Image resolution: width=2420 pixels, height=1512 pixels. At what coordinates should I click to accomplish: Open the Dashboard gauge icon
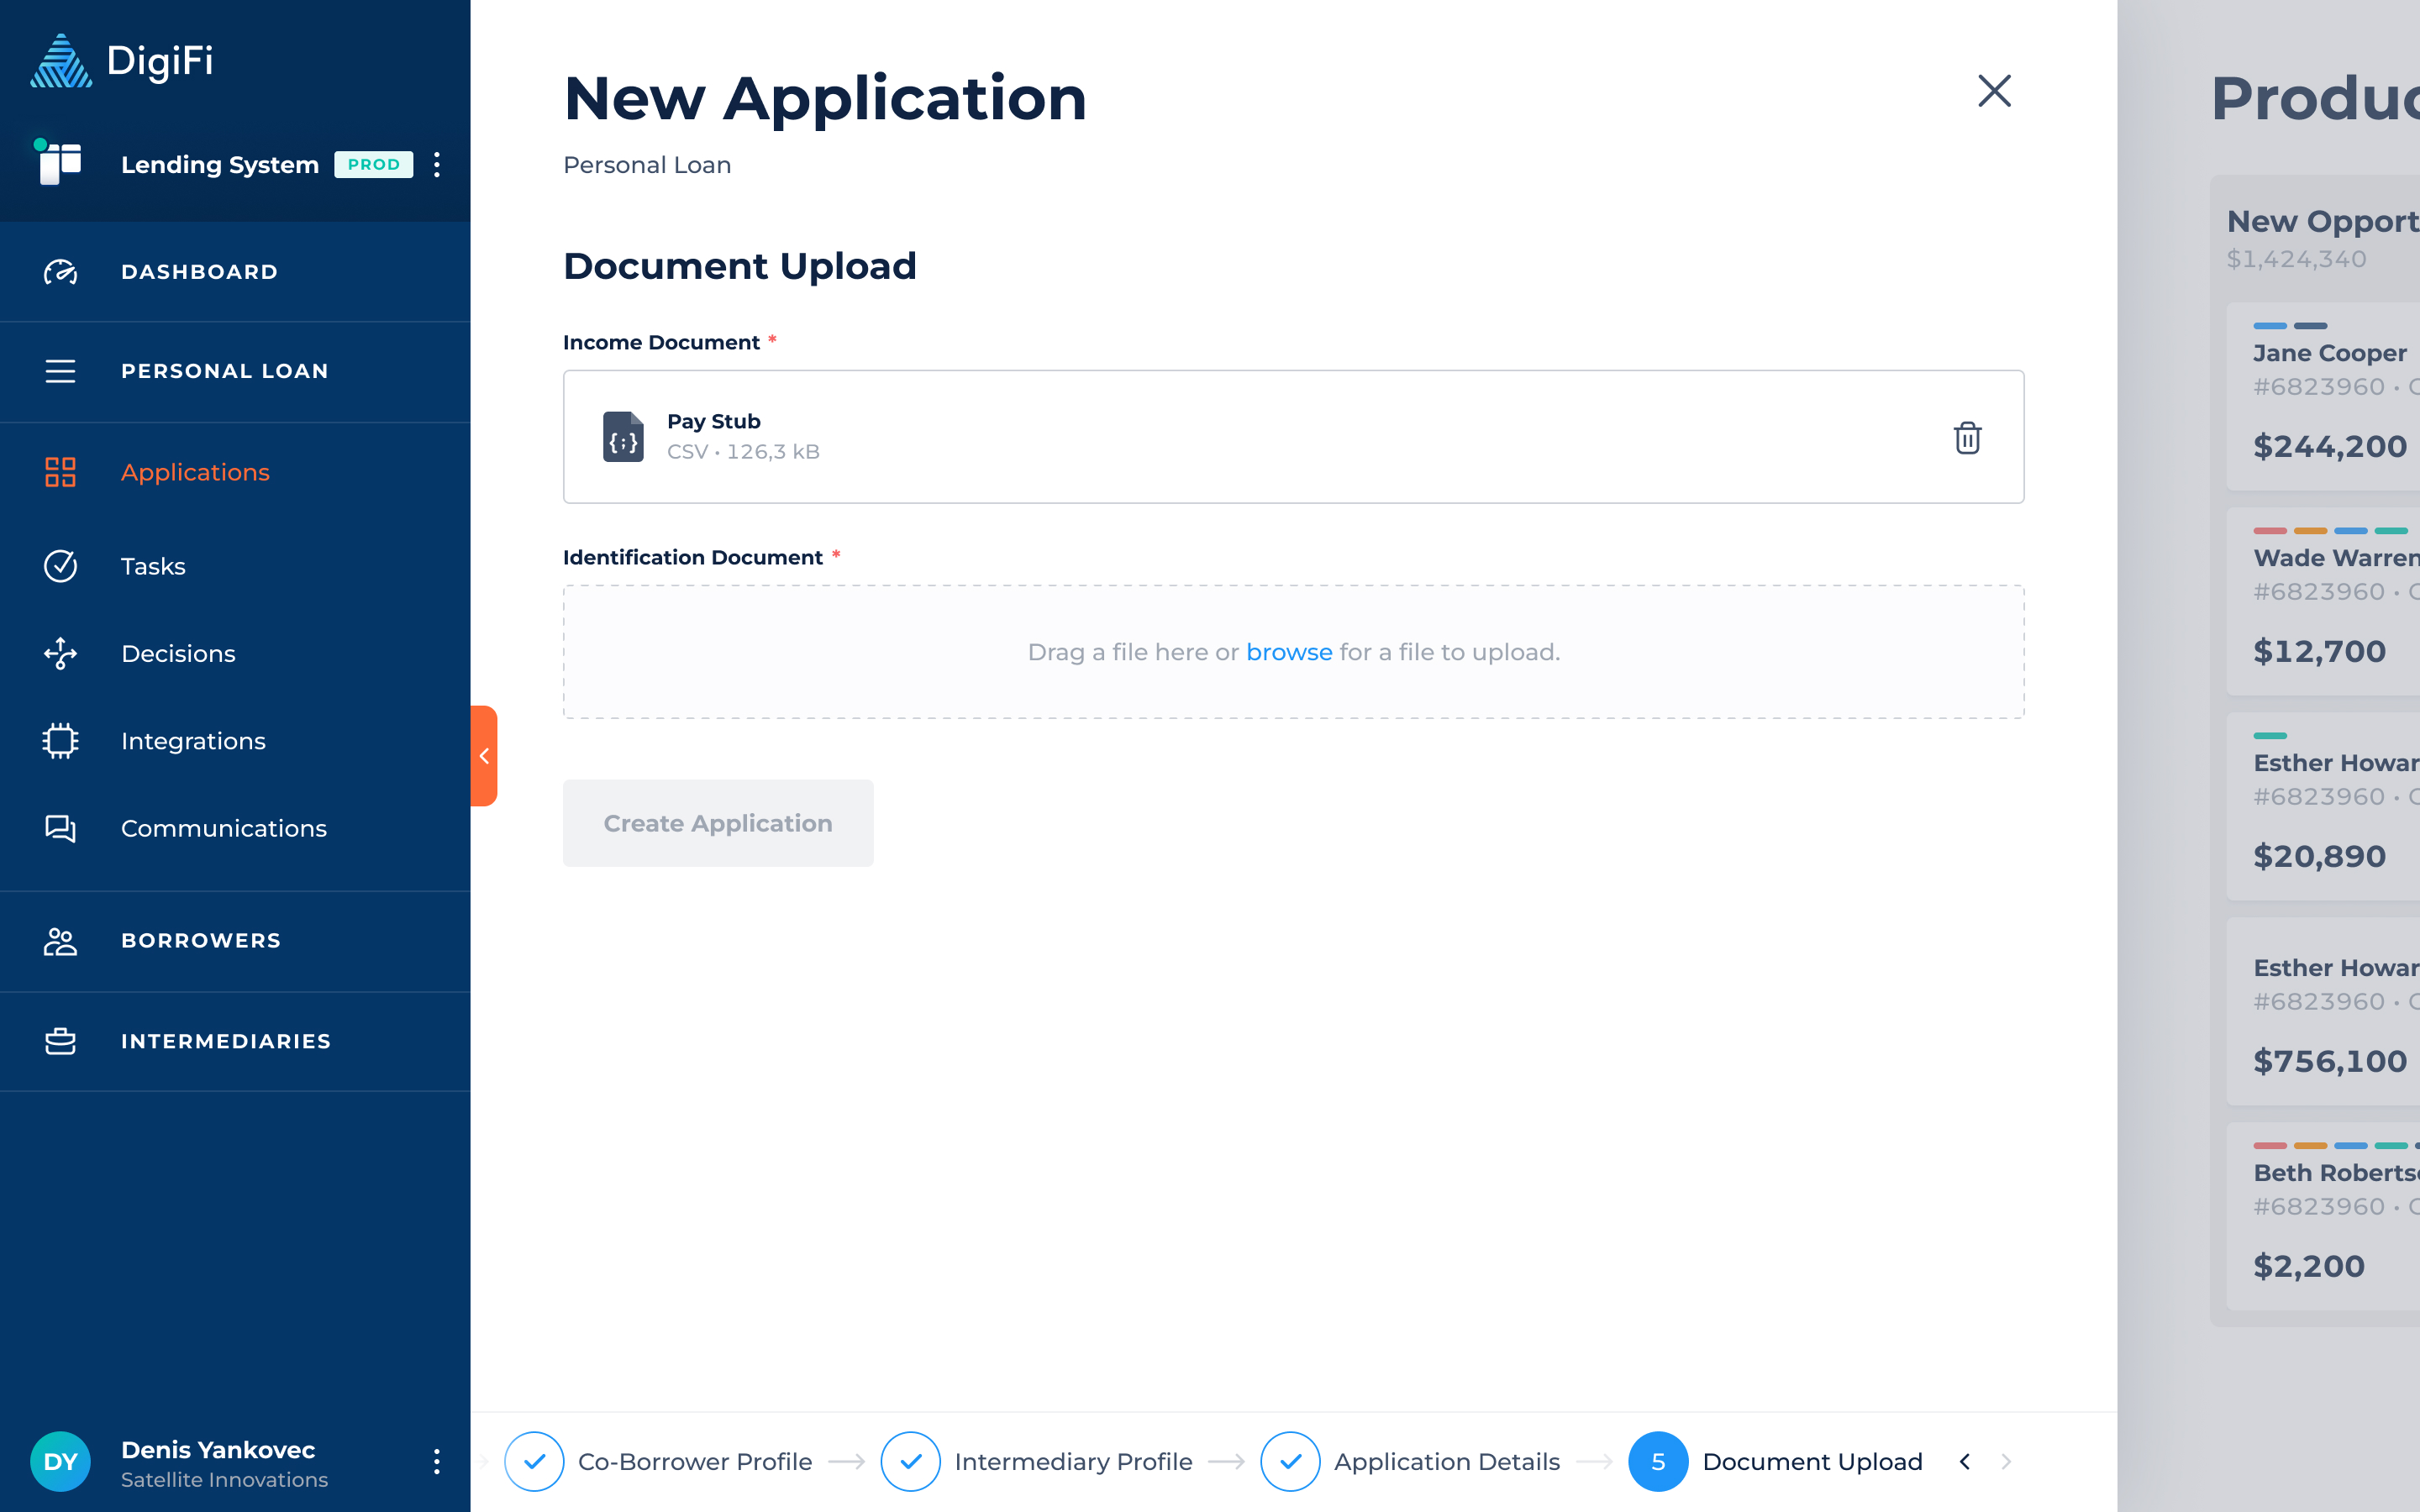click(x=60, y=272)
